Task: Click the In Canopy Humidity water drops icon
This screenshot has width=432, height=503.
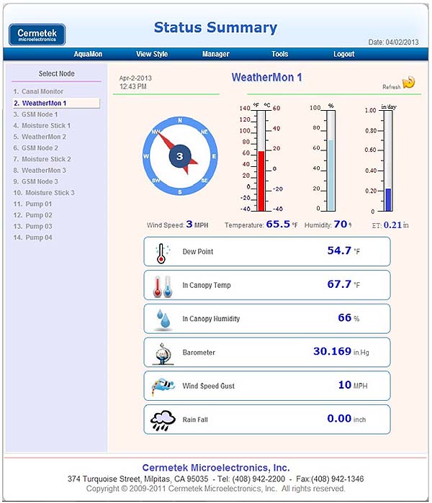Action: [163, 320]
